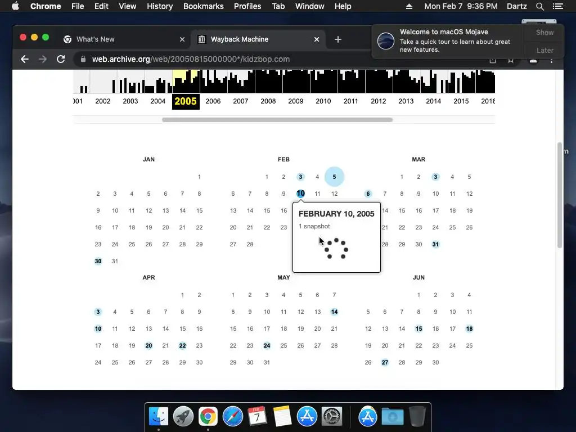Open the April 20 snapshot

(148, 346)
